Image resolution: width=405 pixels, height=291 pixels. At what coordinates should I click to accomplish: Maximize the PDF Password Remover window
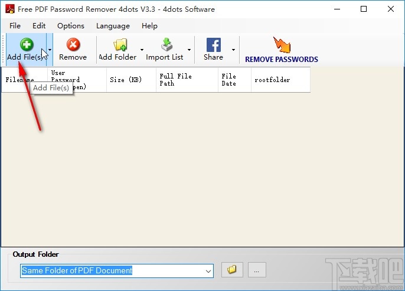(364, 9)
